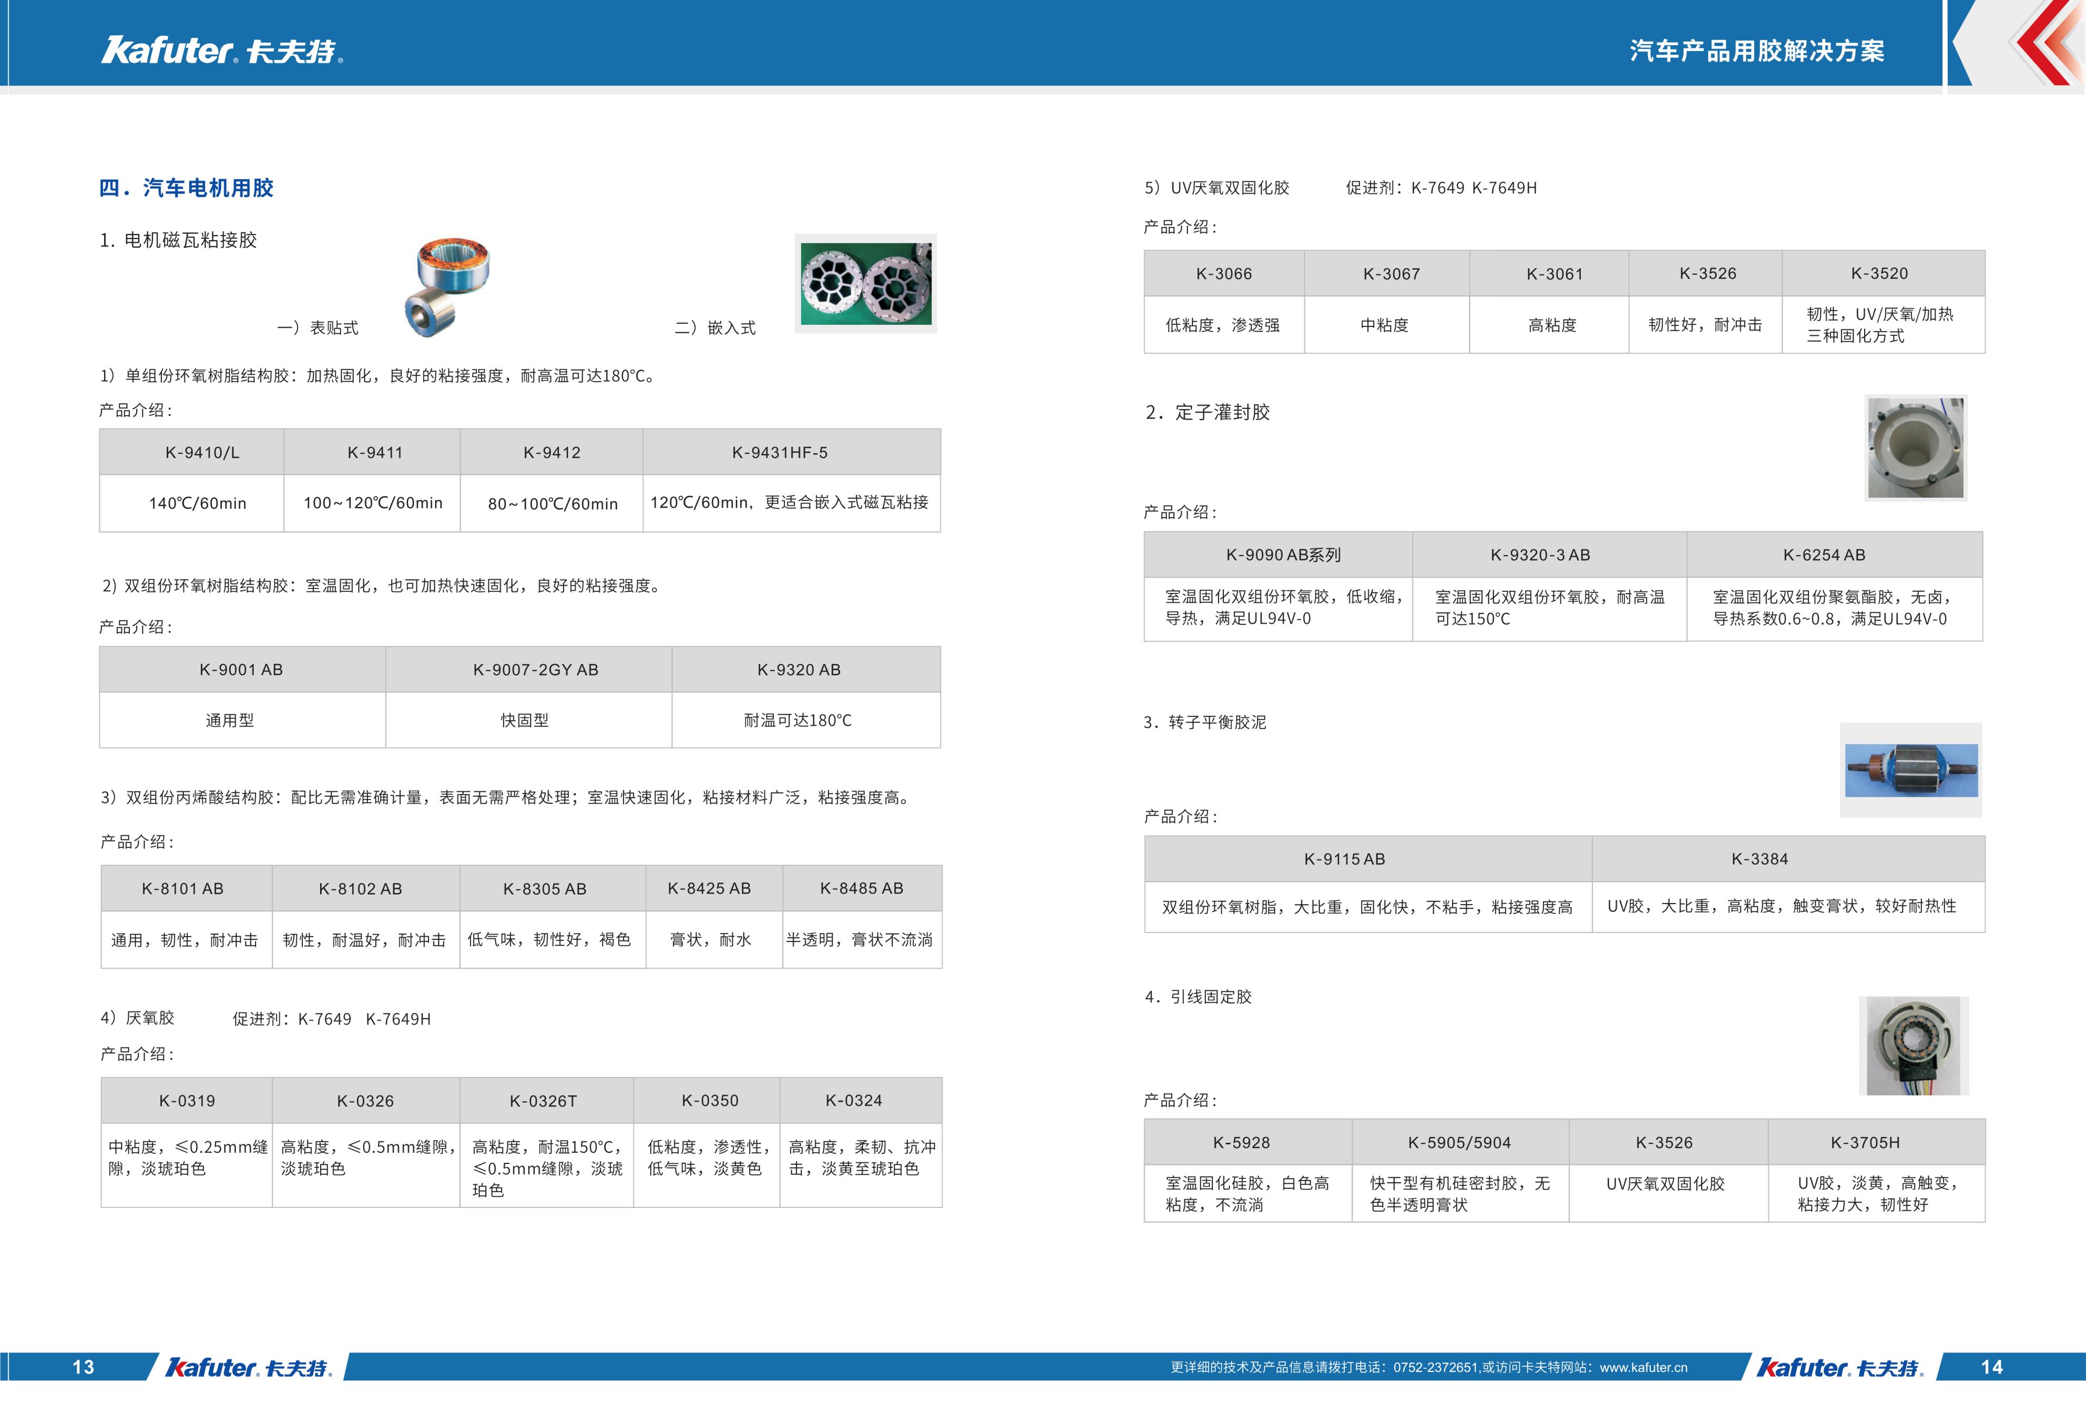The width and height of the screenshot is (2086, 1415).
Task: Open the embedded rotor lamination photo
Action: [x=865, y=283]
